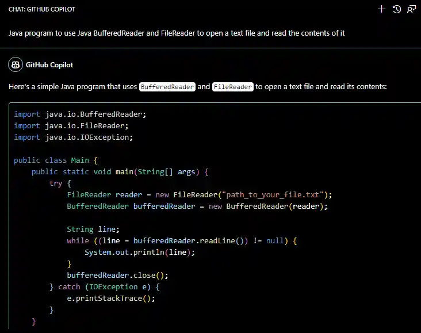Click line 'import java.io.IOException;'

[x=73, y=137]
